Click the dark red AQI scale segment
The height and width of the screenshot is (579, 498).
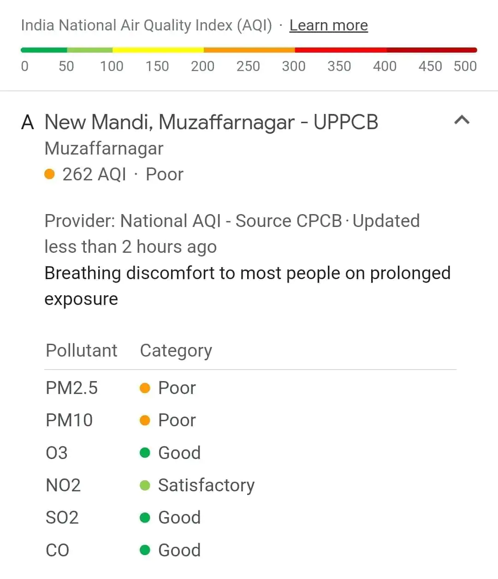431,50
